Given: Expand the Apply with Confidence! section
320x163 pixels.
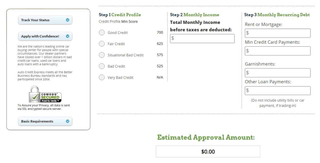Looking at the screenshot, I should [x=45, y=36].
